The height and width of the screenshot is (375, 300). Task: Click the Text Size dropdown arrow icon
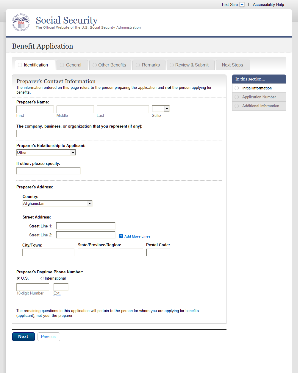[242, 4]
